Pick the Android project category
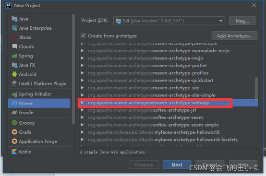 (x=39, y=74)
